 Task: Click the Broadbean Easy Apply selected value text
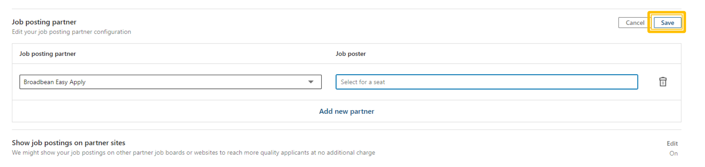(x=54, y=82)
